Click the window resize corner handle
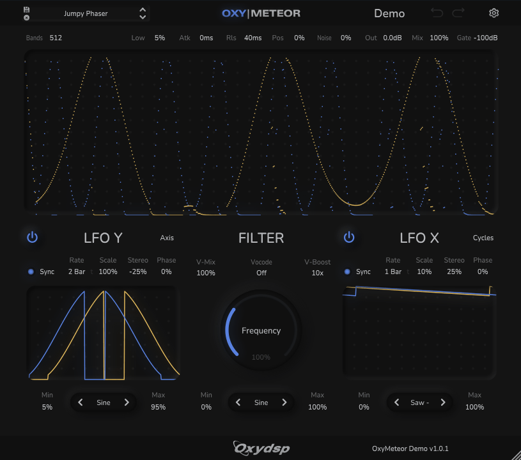Screen dimensions: 521x460 [x=515, y=454]
